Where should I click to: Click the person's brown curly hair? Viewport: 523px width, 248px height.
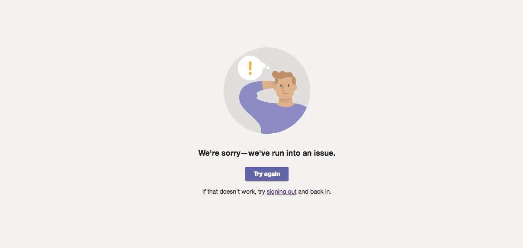click(x=285, y=77)
